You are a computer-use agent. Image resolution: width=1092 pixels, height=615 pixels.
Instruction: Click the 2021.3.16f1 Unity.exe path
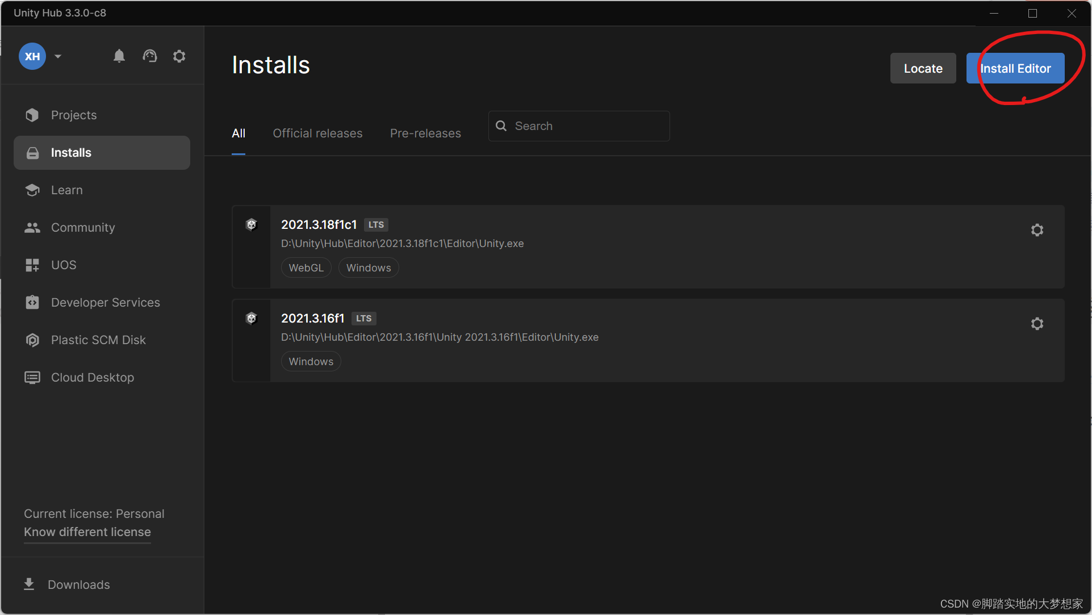[x=440, y=337]
